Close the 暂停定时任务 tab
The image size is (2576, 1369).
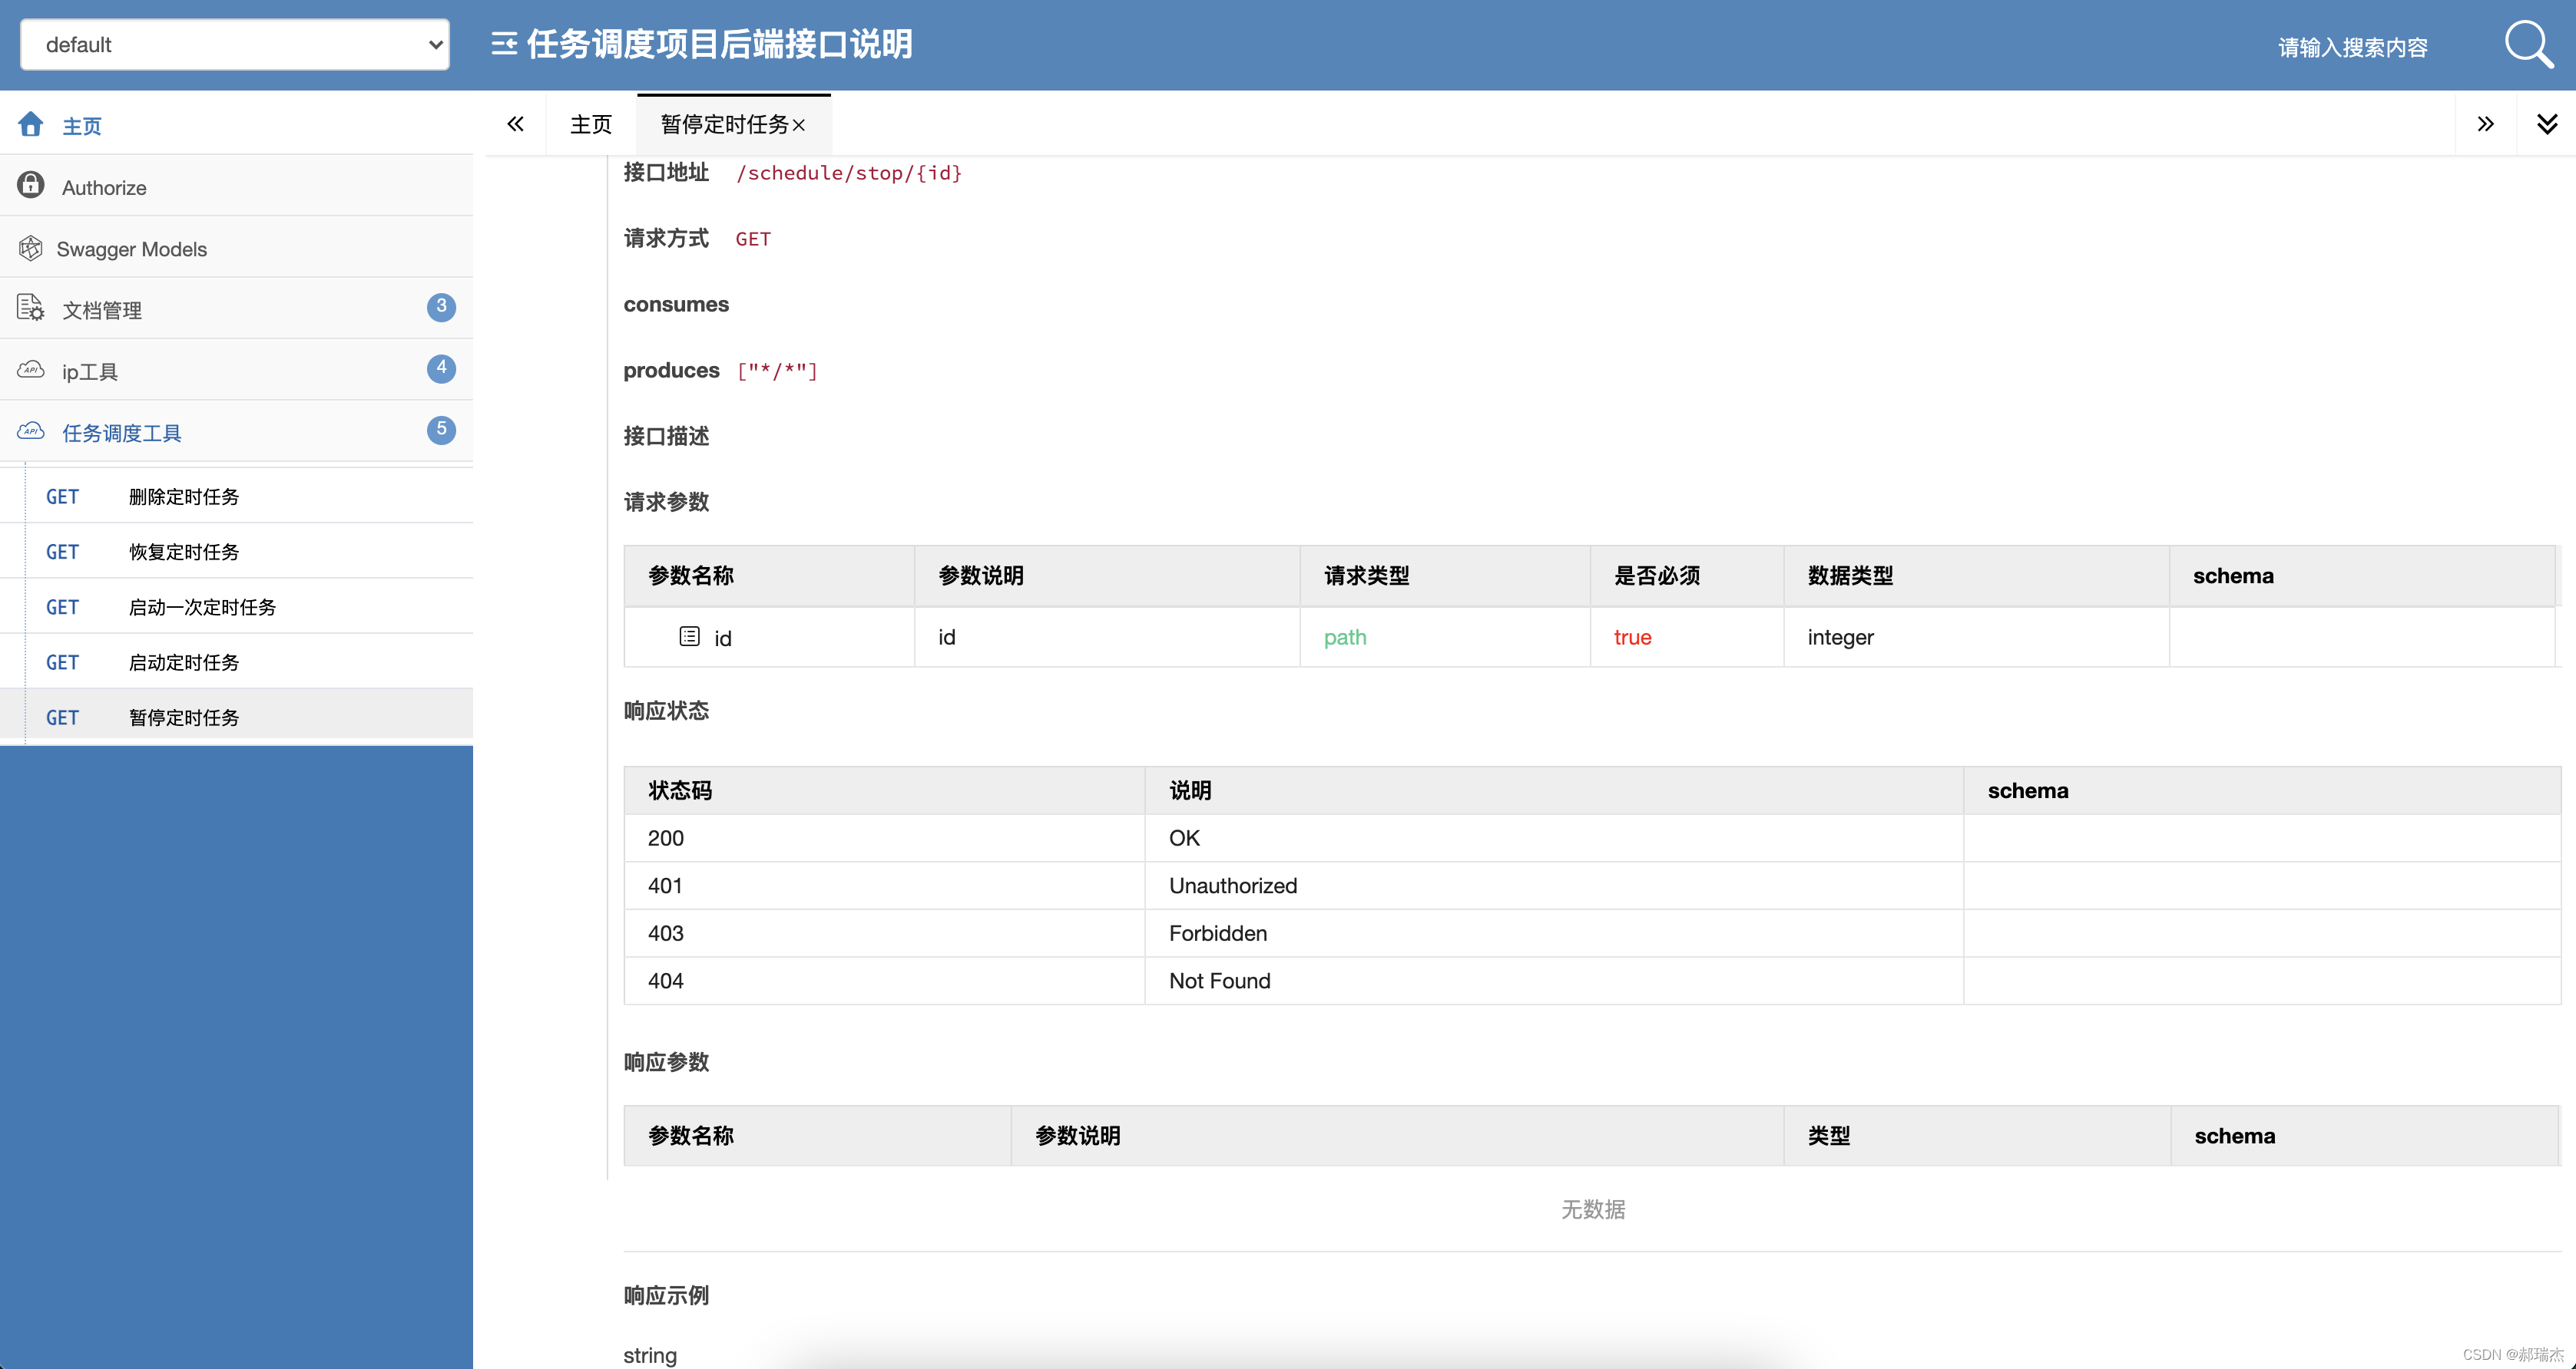tap(799, 126)
